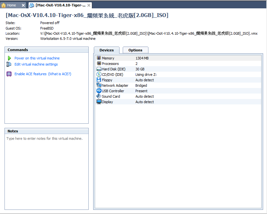The height and width of the screenshot is (214, 267).
Task: Click the USB Controller Present value
Action: (x=141, y=91)
